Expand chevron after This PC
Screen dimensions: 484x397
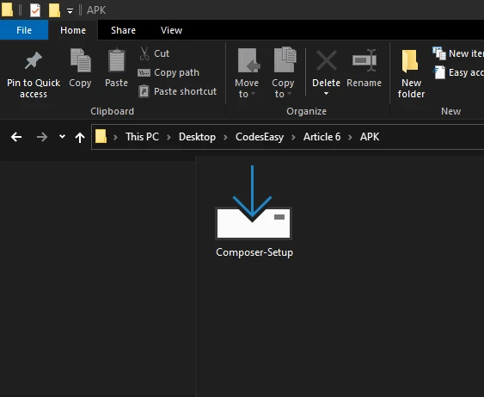(168, 137)
